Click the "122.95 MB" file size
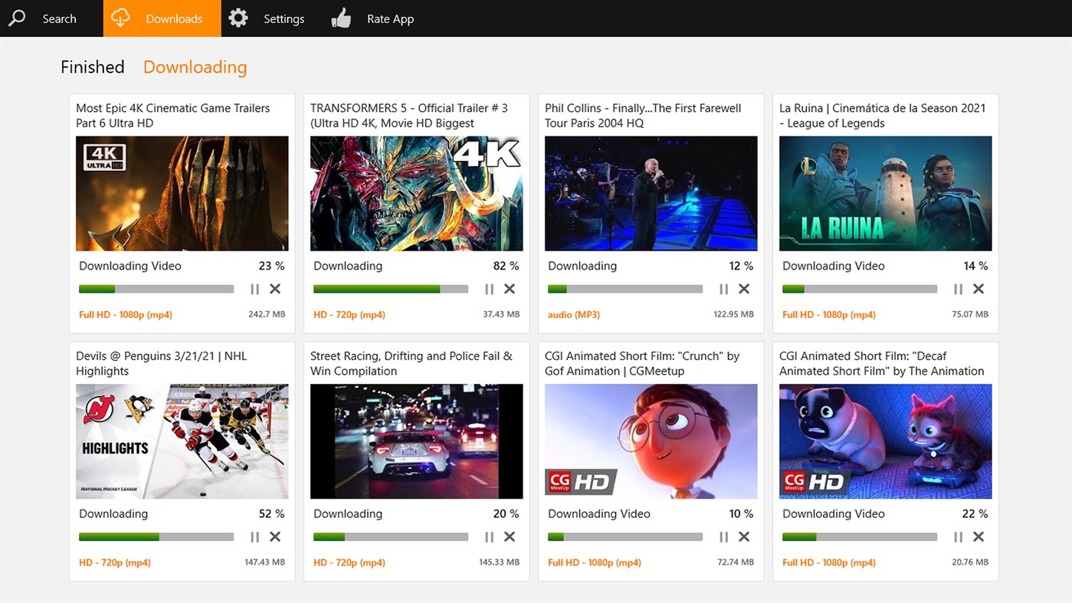Image resolution: width=1072 pixels, height=603 pixels. point(733,314)
